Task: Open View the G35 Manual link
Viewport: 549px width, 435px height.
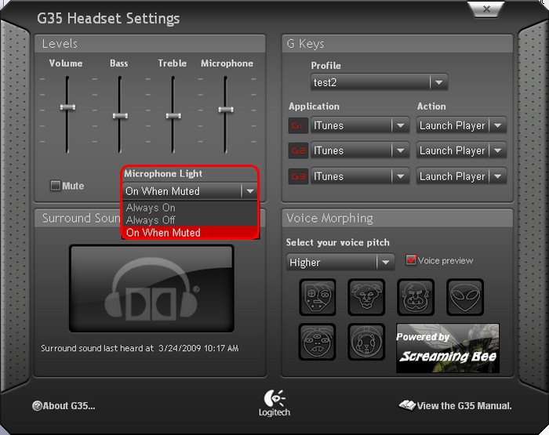Action: (464, 406)
